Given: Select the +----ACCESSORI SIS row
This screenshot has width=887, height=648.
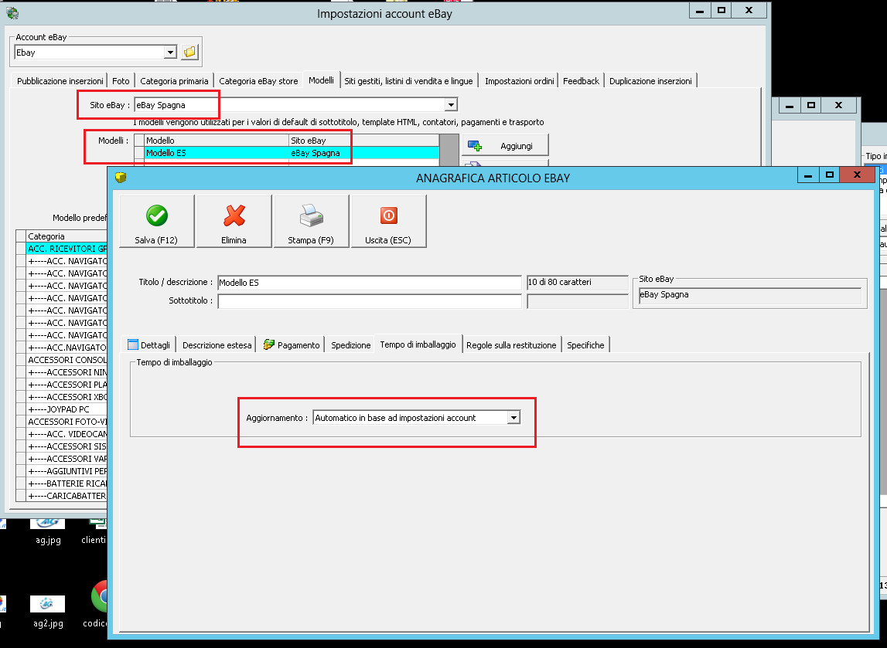Looking at the screenshot, I should 67,446.
